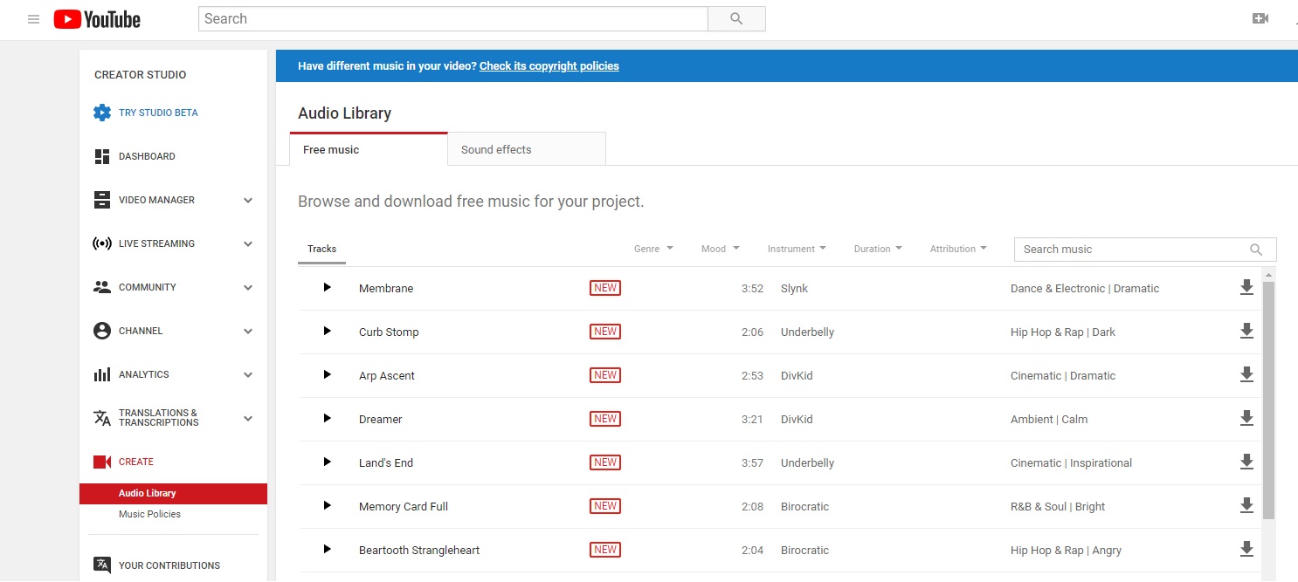The height and width of the screenshot is (582, 1298).
Task: Download the Curb Stomp track
Action: tap(1246, 331)
